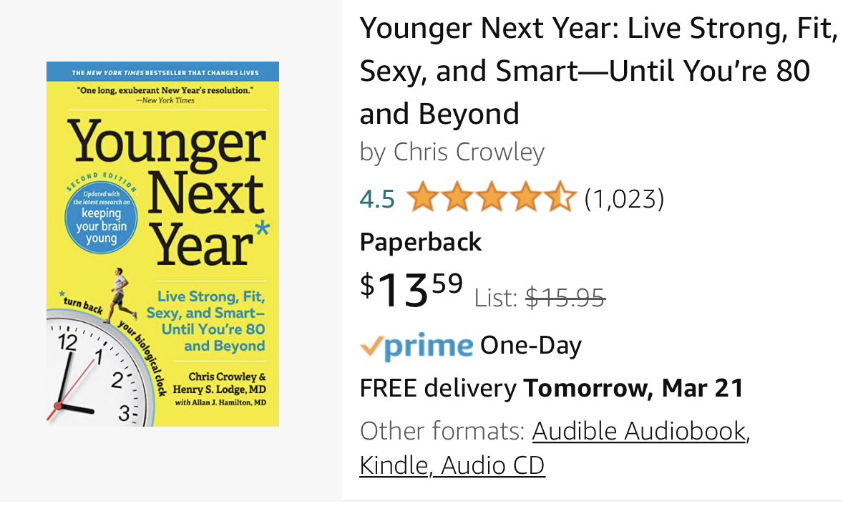
Task: Open the Audible Audiobook format link
Action: coord(641,431)
